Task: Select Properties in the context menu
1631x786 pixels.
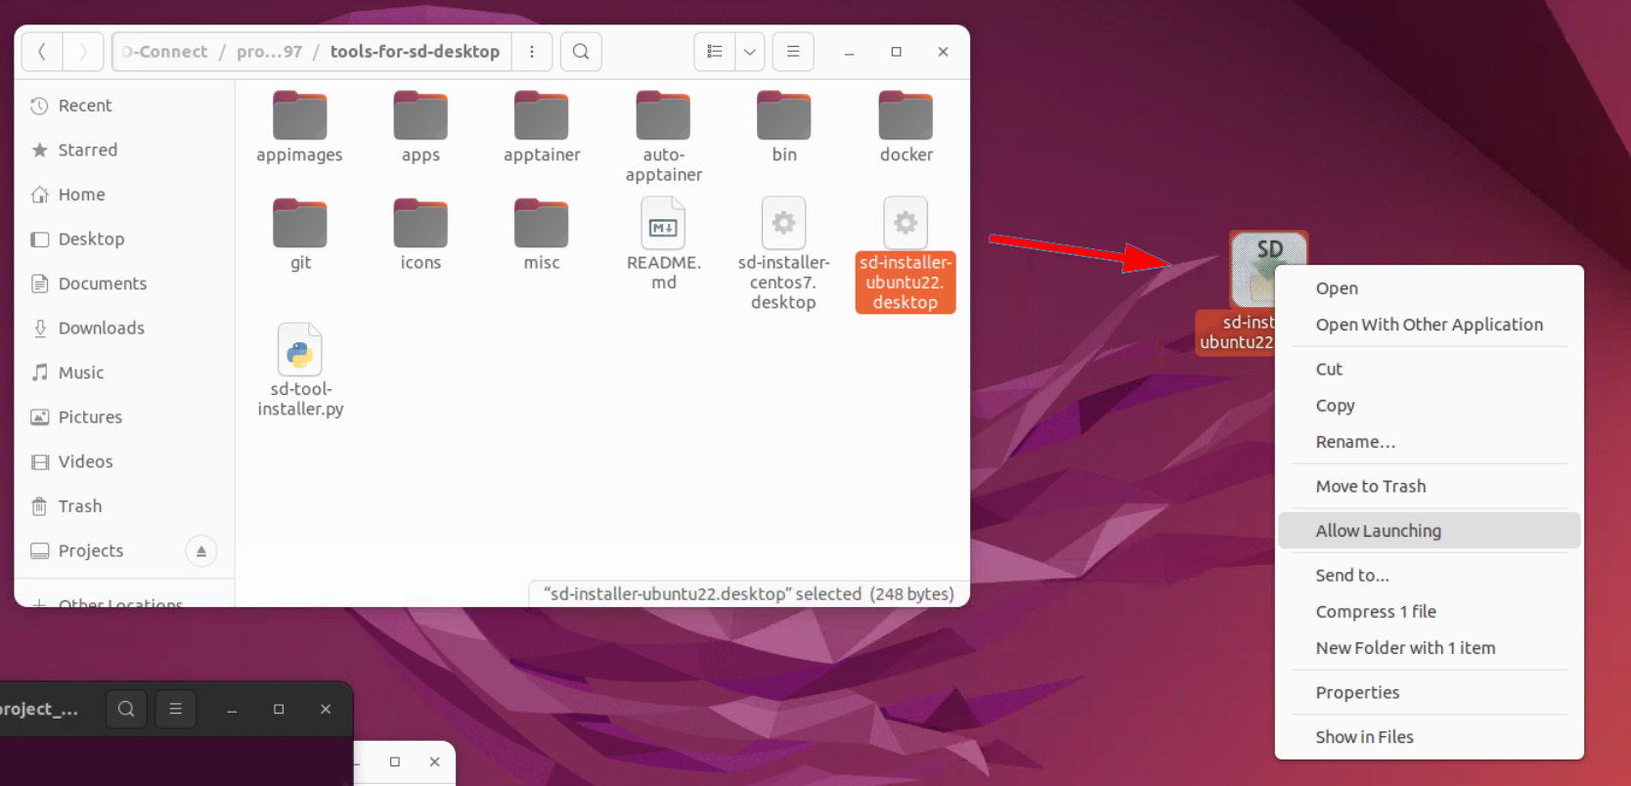Action: [1357, 692]
